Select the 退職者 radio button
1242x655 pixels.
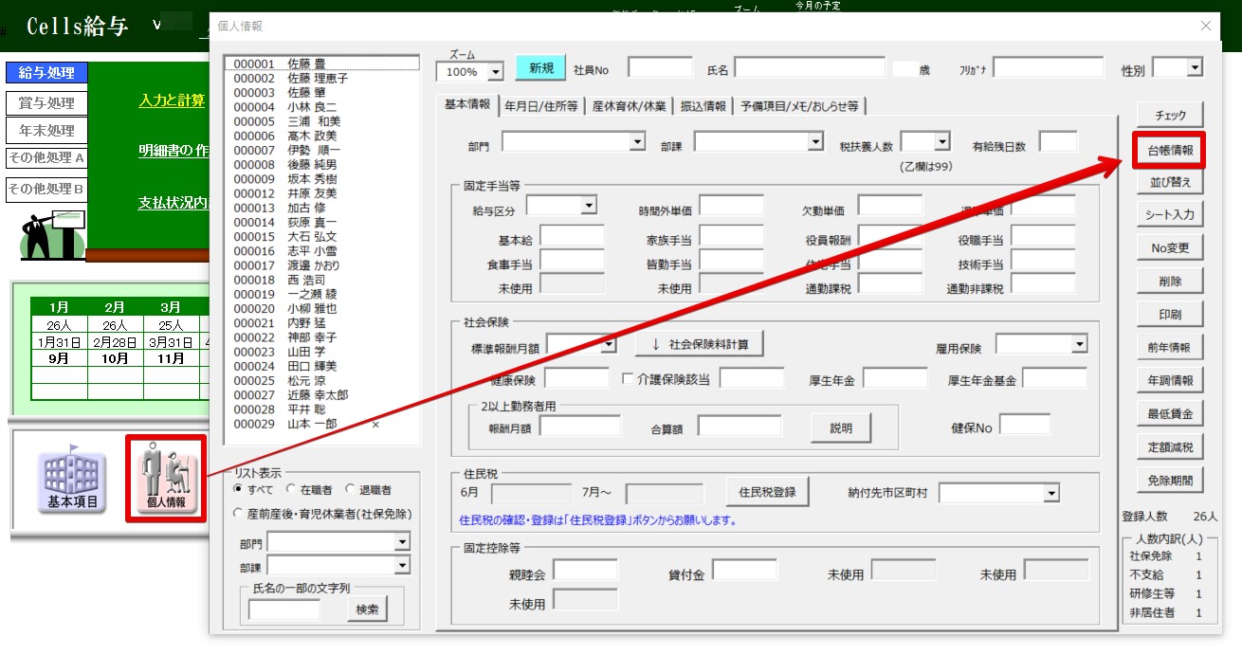351,490
